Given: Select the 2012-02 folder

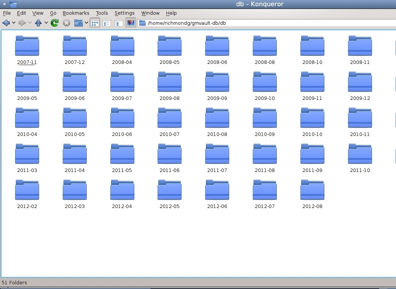Looking at the screenshot, I should pyautogui.click(x=27, y=190).
